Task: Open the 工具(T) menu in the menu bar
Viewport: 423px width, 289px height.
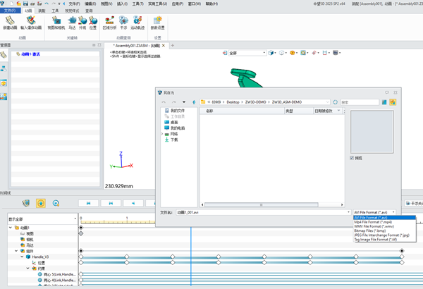Action: click(137, 4)
